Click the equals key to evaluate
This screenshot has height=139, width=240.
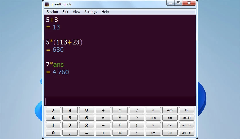(86, 133)
